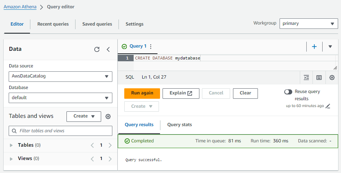Image resolution: width=341 pixels, height=173 pixels.
Task: Expand the Views tree section
Action: tap(11, 159)
